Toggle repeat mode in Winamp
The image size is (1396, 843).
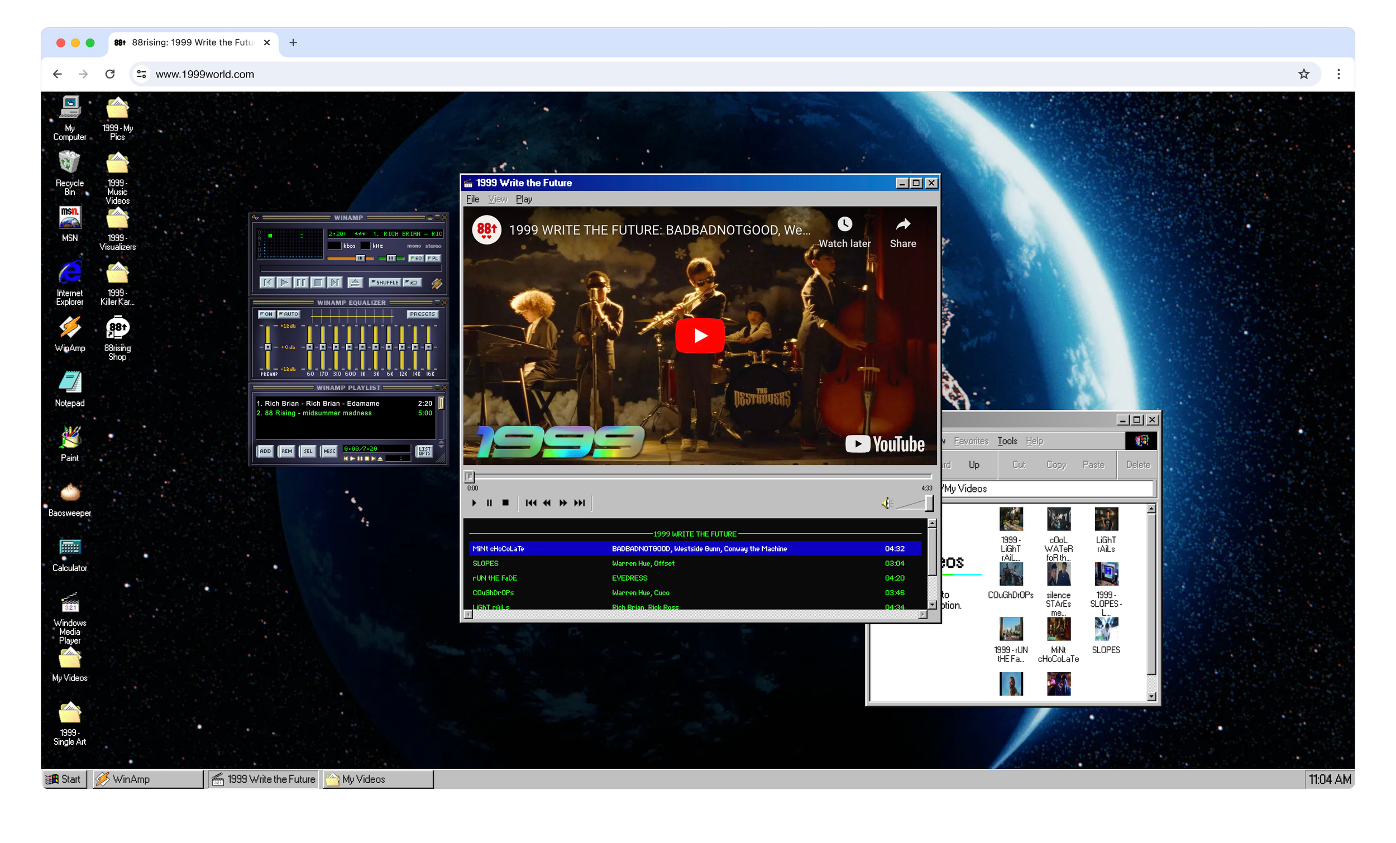[413, 282]
